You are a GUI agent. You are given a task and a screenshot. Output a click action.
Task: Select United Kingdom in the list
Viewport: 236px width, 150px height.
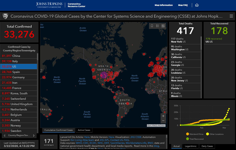(19, 104)
